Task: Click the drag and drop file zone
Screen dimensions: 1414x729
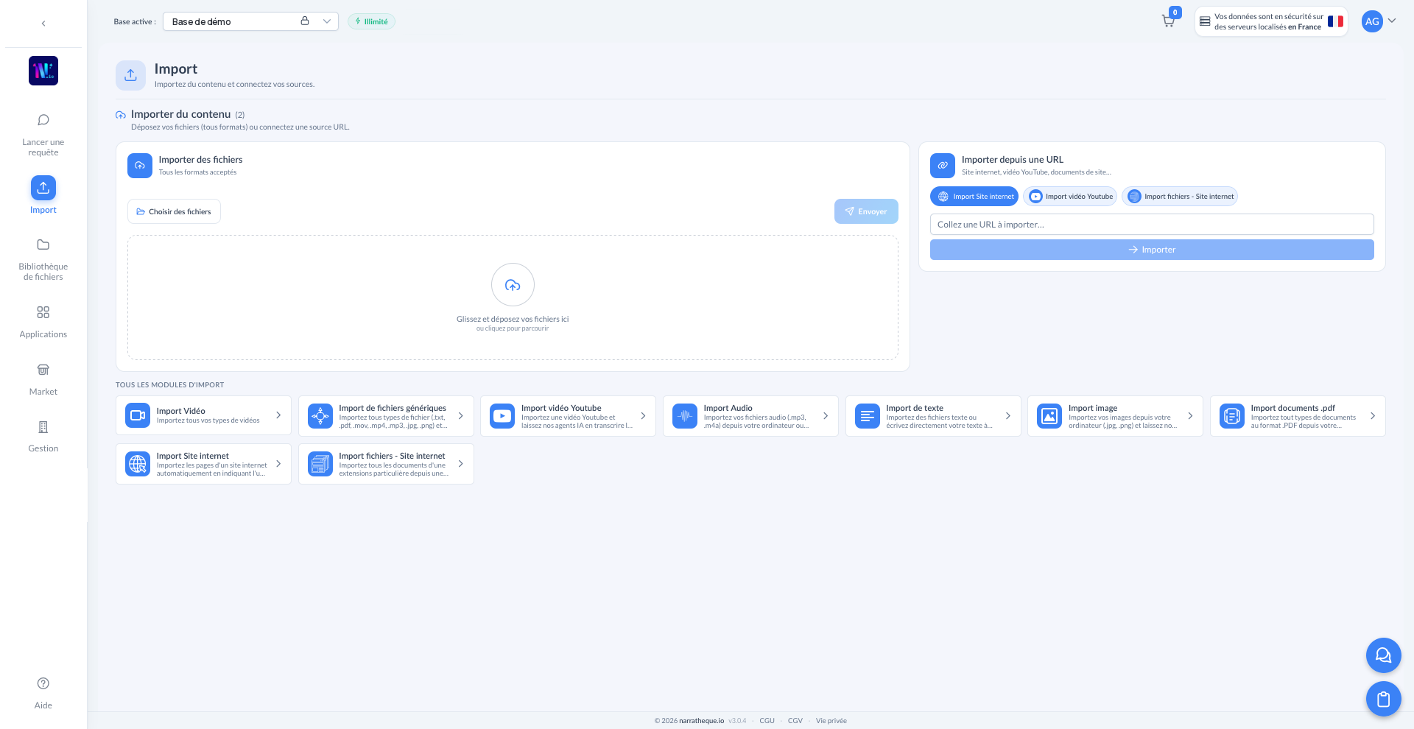Action: click(513, 297)
